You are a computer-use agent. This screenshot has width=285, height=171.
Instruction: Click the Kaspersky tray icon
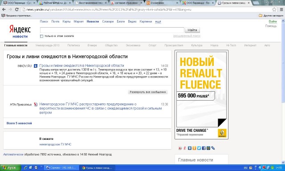(264, 167)
